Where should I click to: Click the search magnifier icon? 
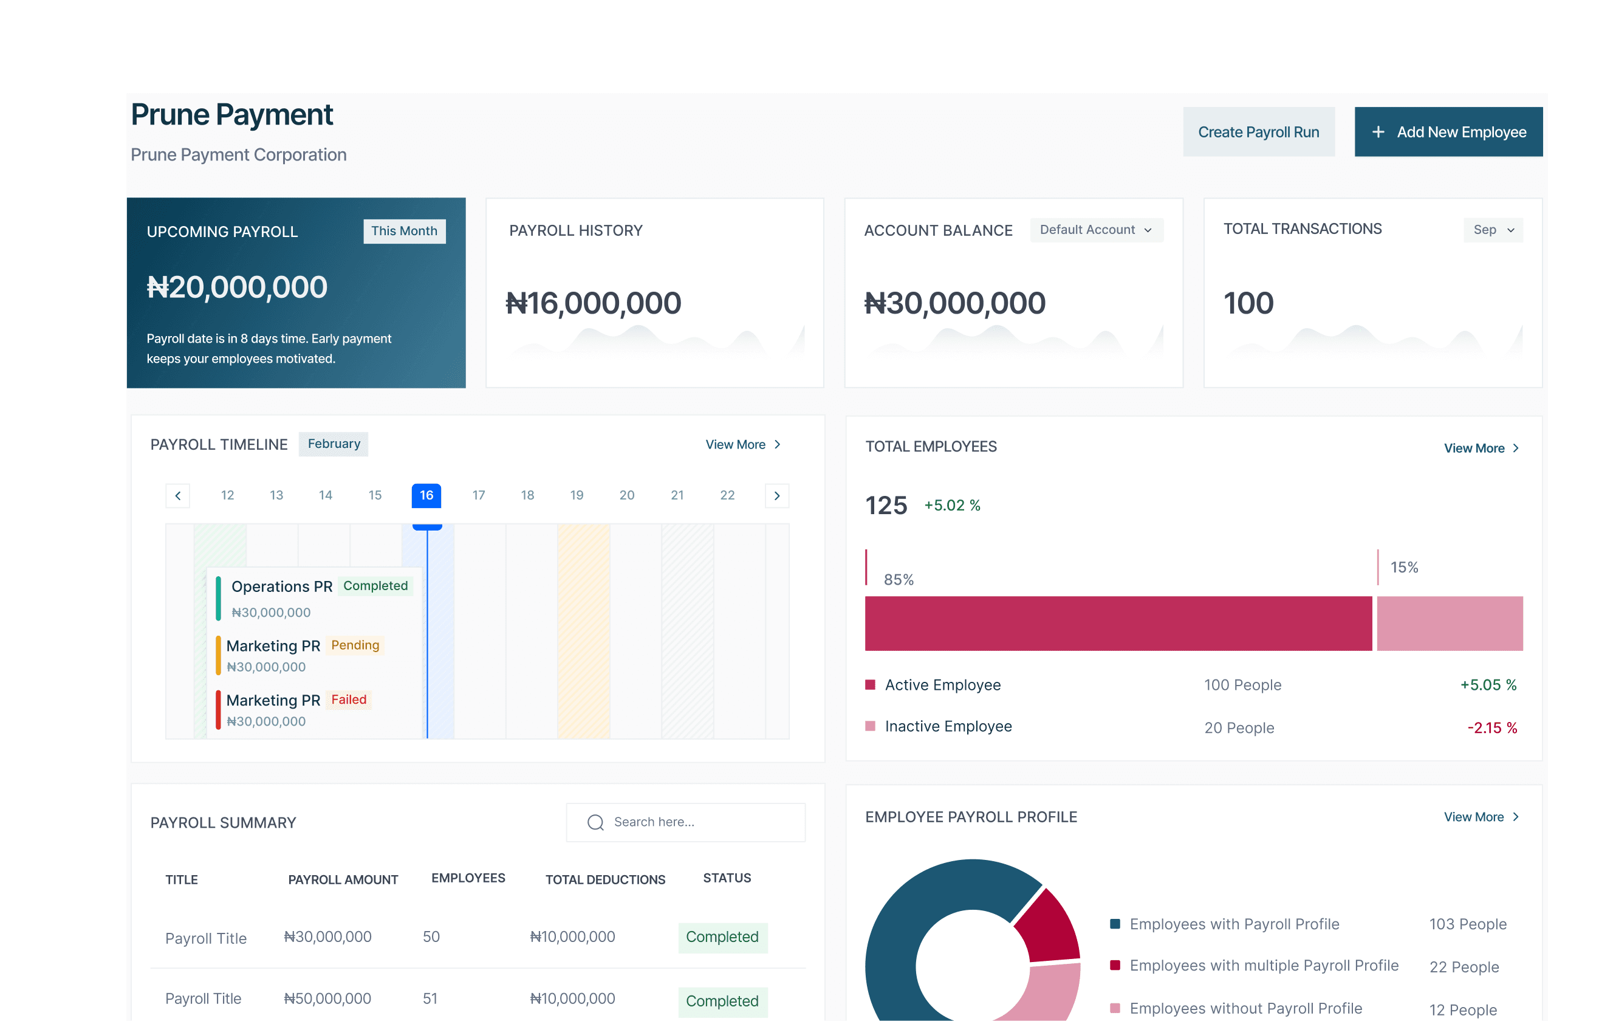point(595,822)
